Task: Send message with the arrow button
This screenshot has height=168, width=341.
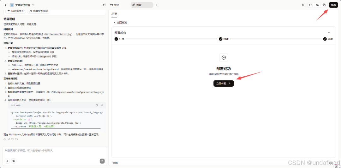Action: pyautogui.click(x=102, y=161)
